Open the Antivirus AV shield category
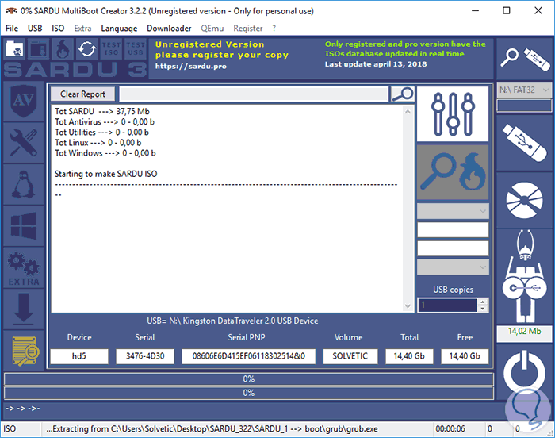Viewport: 555px width, 438px height. pyautogui.click(x=23, y=102)
